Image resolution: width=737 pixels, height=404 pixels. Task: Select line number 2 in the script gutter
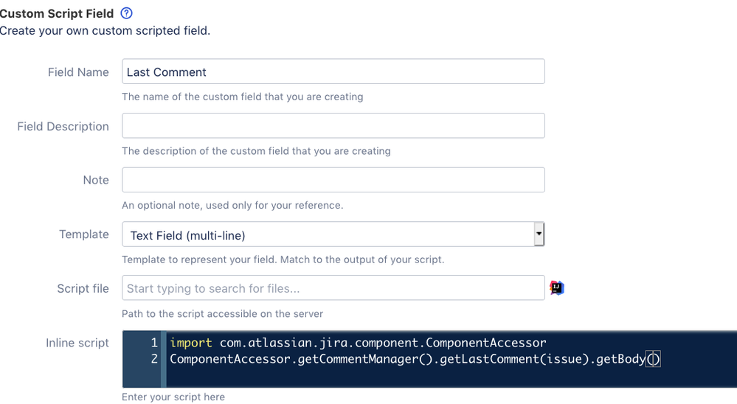(153, 359)
